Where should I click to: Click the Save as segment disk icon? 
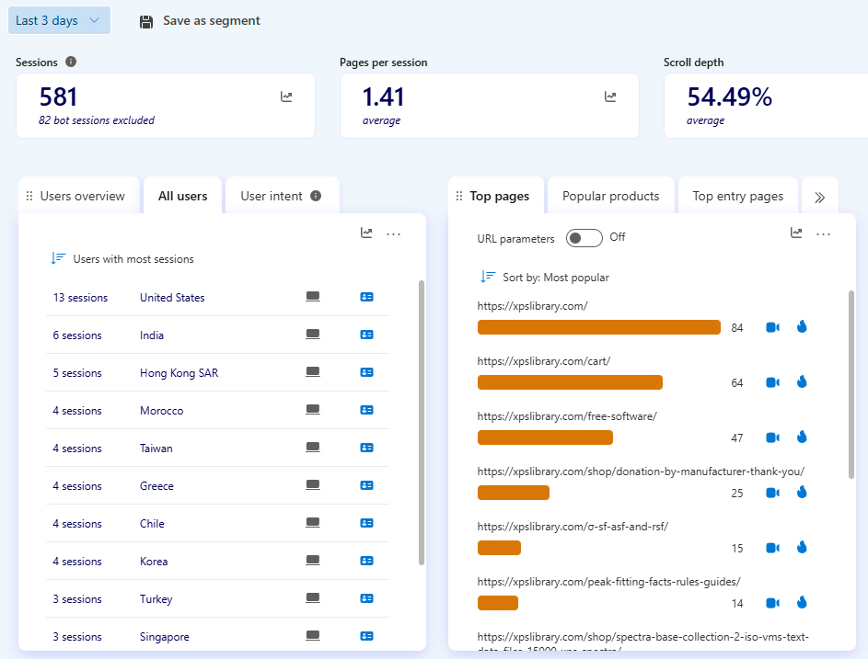tap(146, 21)
